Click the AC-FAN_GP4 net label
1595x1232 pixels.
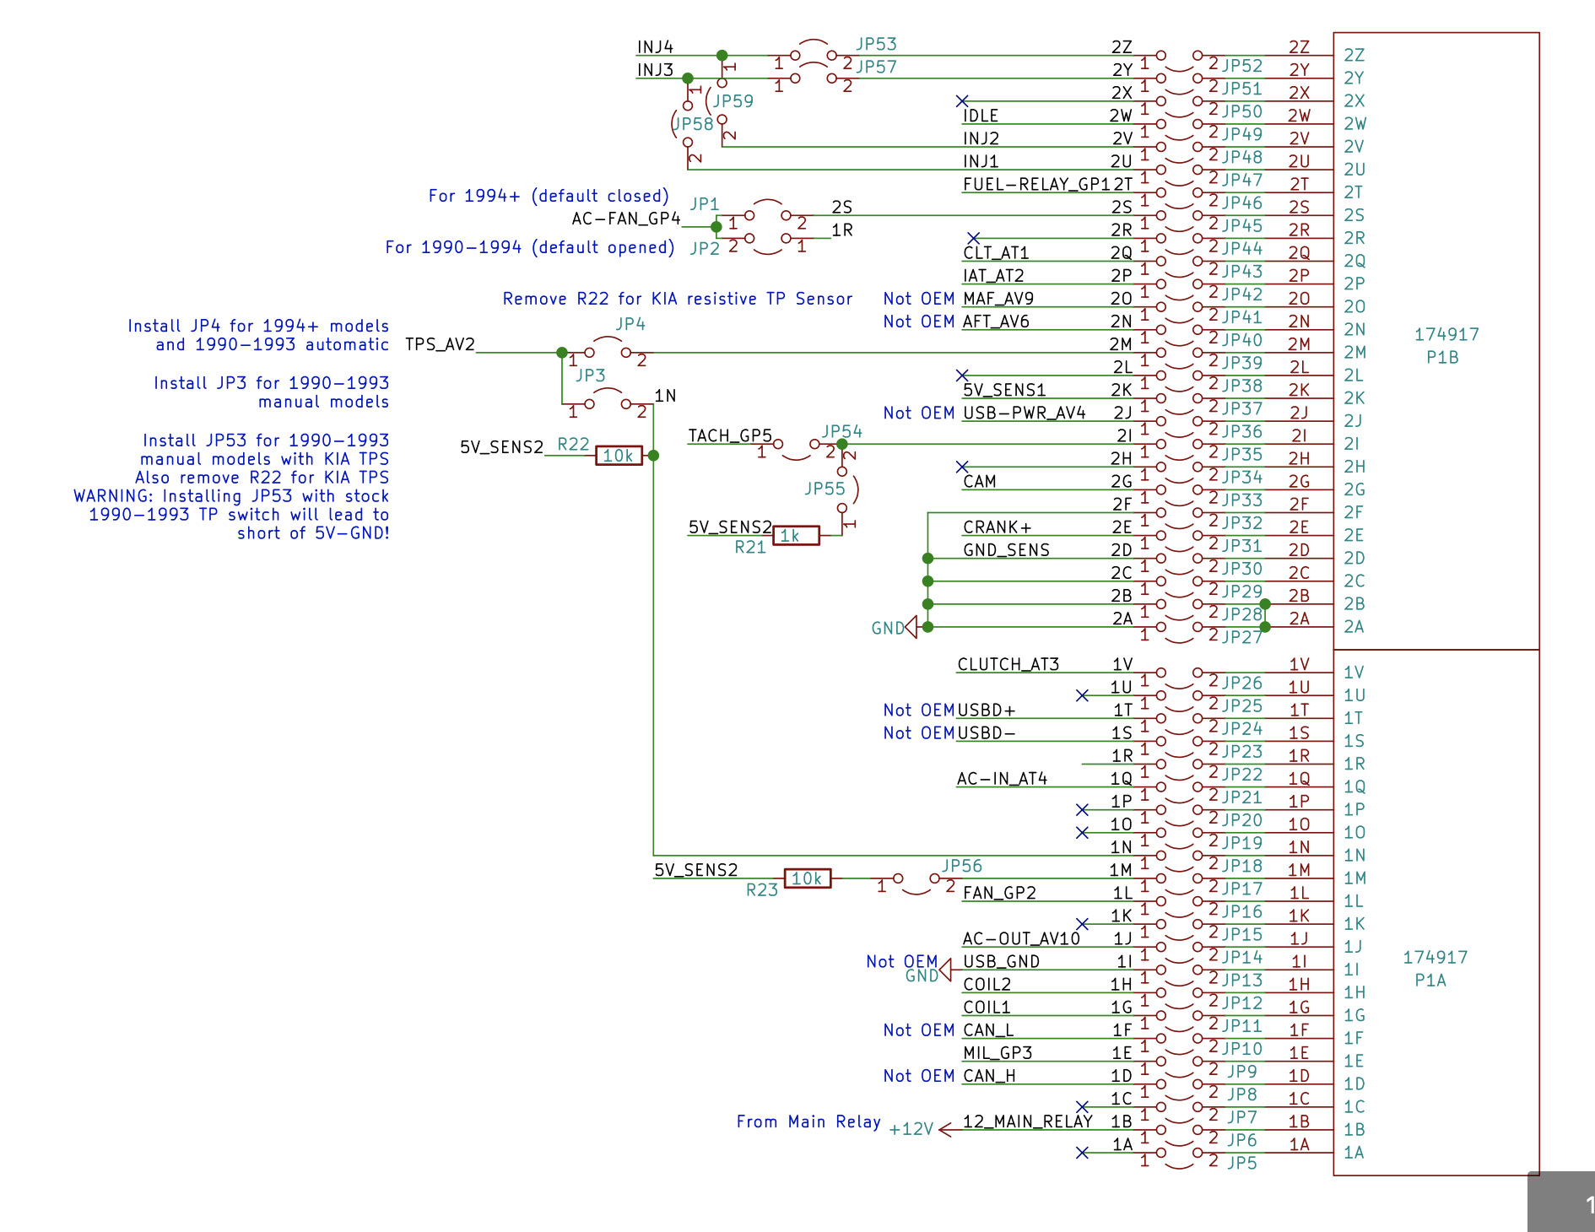pos(626,219)
